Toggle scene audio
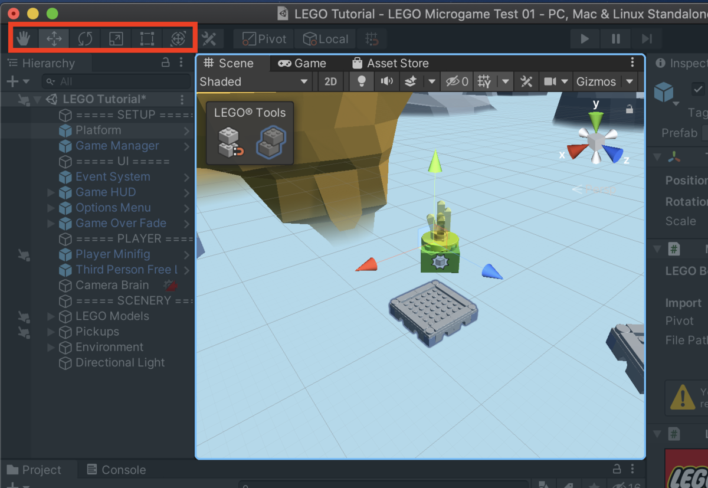 tap(386, 81)
